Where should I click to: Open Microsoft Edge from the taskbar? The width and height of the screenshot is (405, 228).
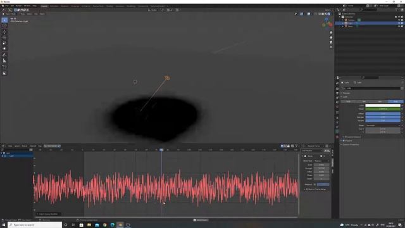click(113, 225)
